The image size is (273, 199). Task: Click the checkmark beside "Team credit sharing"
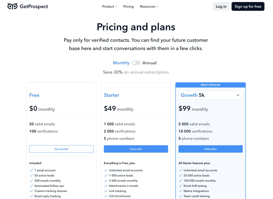(x=180, y=196)
